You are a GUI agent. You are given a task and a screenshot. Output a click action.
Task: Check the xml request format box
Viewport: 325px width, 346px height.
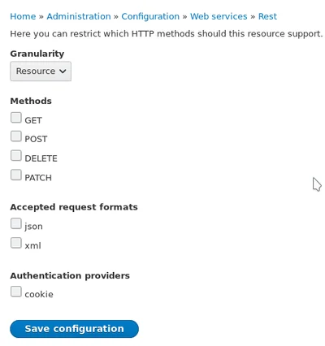pyautogui.click(x=16, y=243)
